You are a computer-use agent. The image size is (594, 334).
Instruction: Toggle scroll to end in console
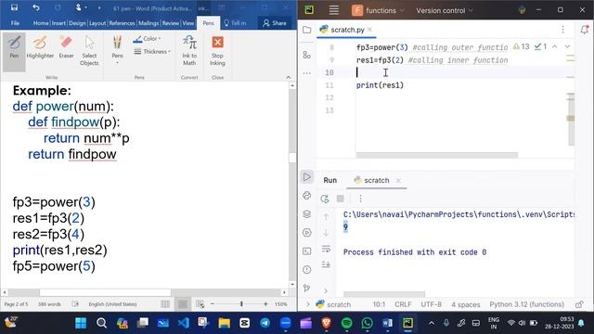[326, 264]
